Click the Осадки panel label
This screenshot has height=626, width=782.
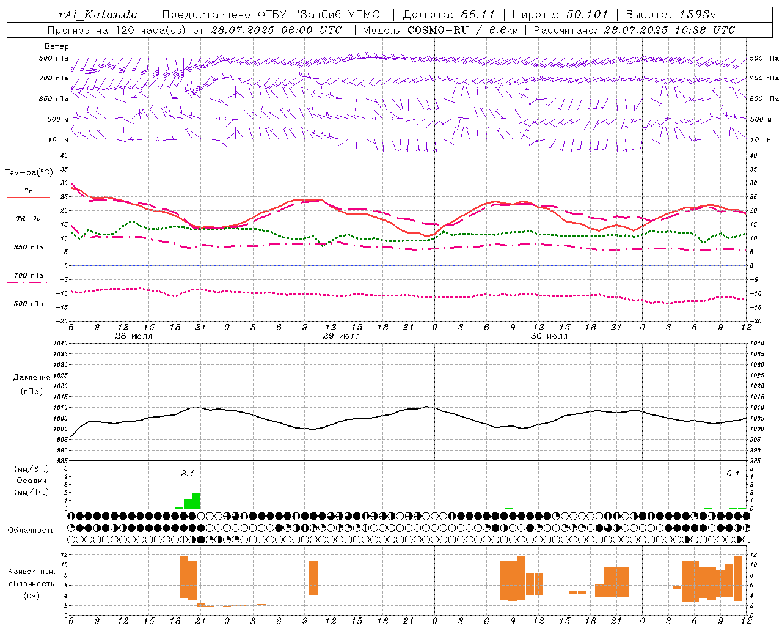click(31, 481)
